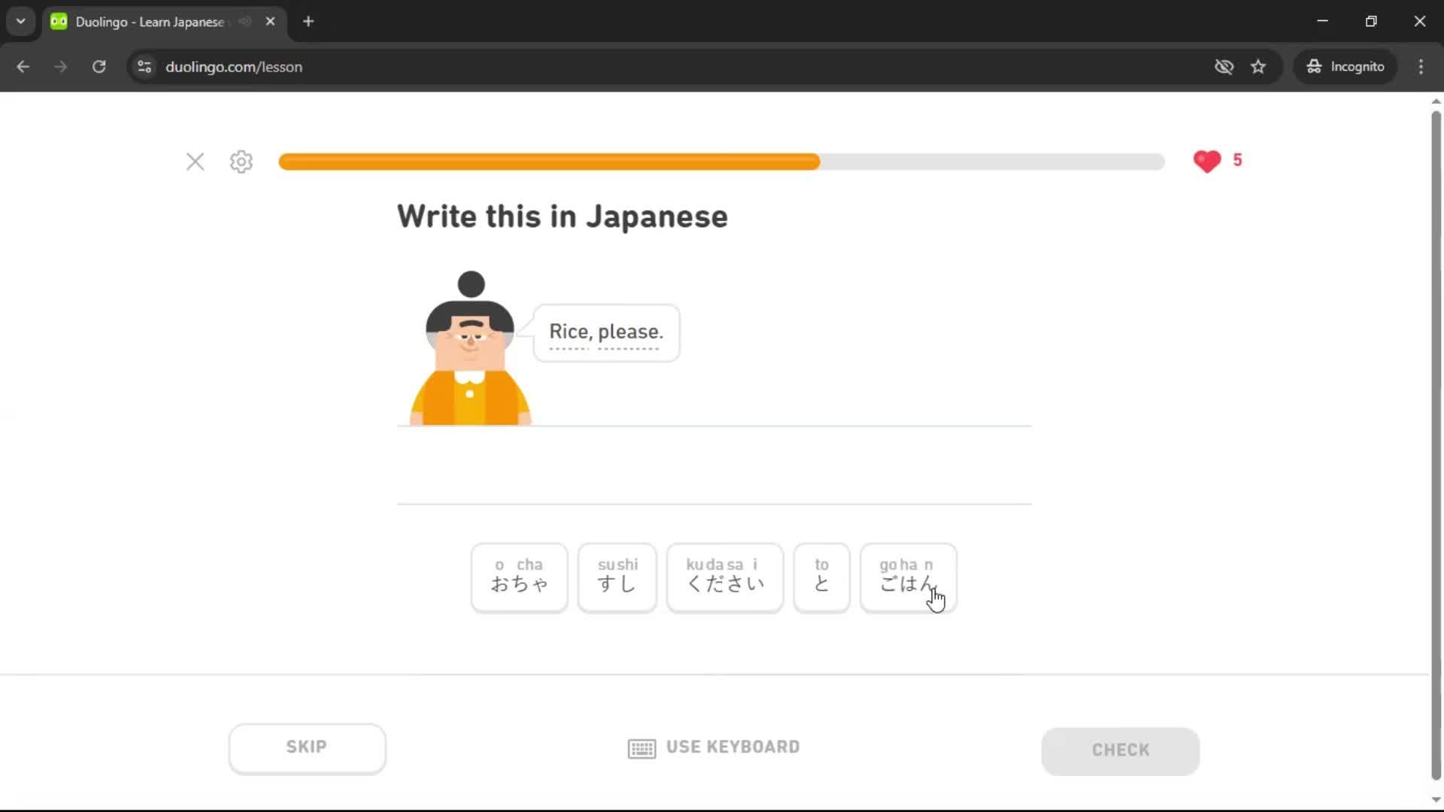The width and height of the screenshot is (1444, 812).
Task: Click USE KEYBOARD option
Action: tap(714, 747)
